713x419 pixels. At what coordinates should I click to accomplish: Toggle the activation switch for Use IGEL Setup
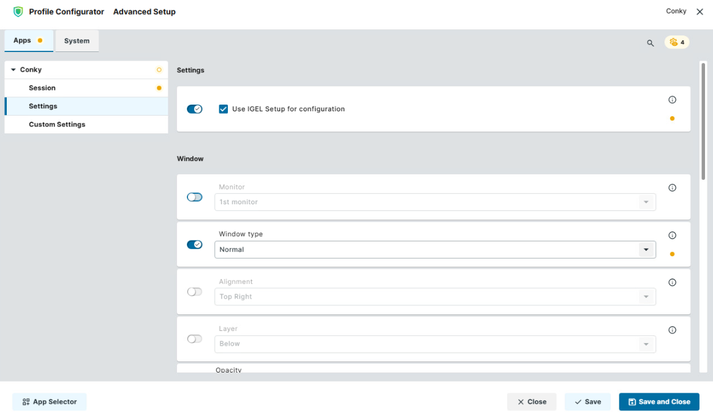tap(195, 109)
